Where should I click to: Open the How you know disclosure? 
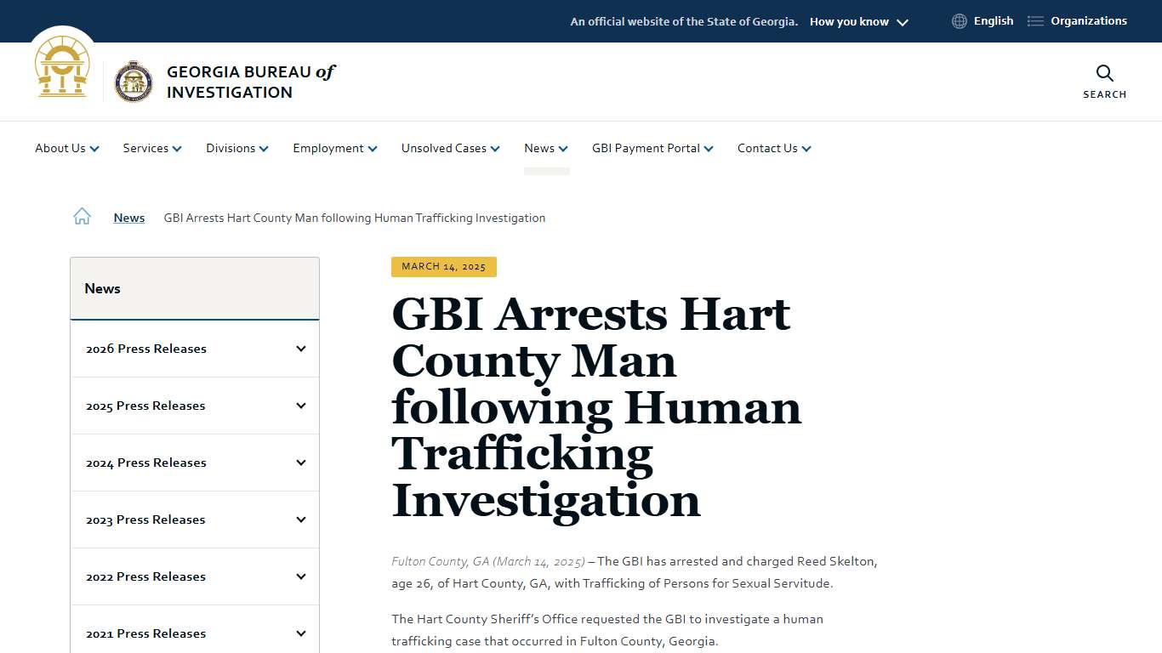click(858, 21)
